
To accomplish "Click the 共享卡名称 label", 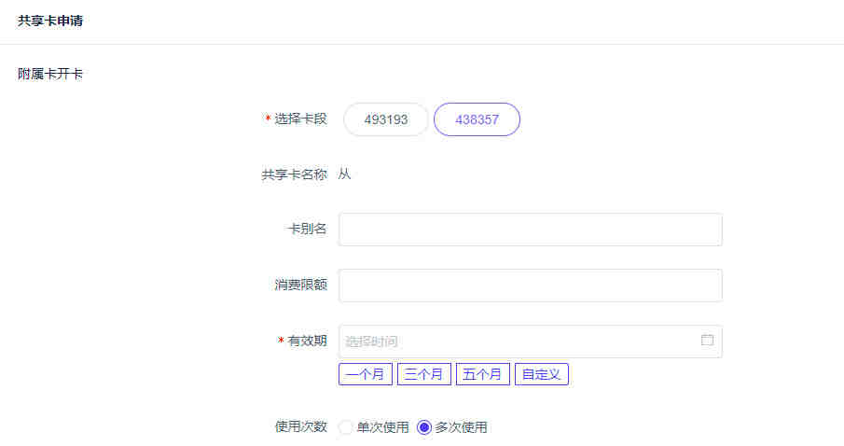I will pyautogui.click(x=294, y=174).
